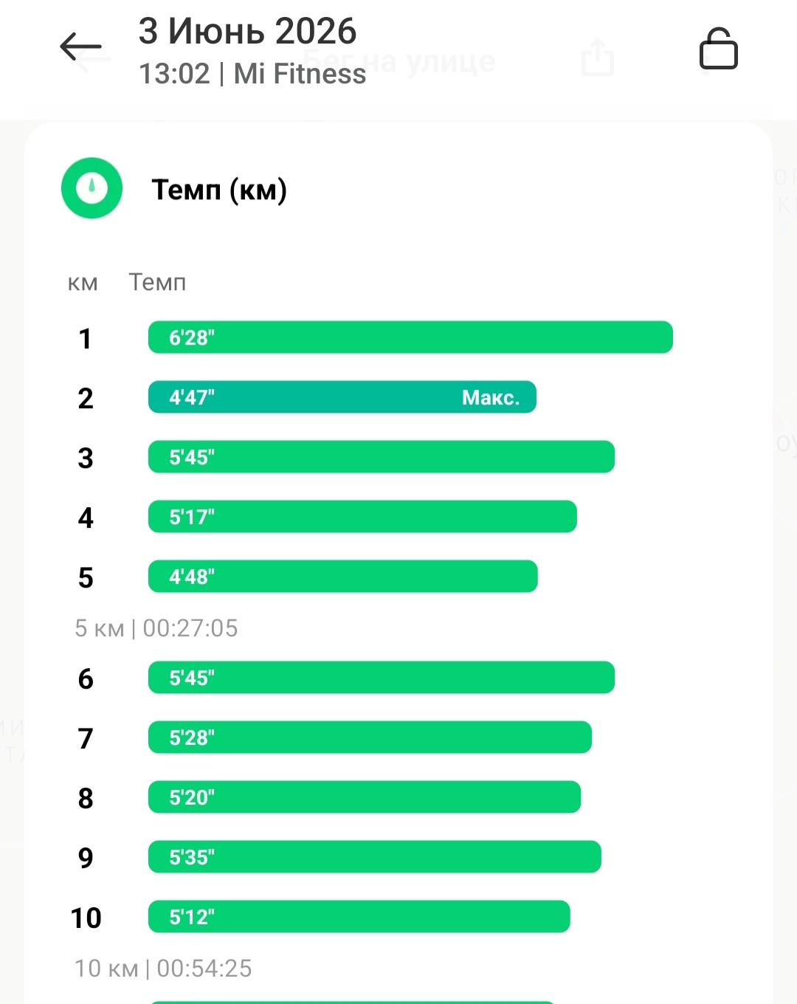The image size is (797, 1004).
Task: Tap the 13:02 | Mi Fitness subtitle
Action: coord(252,74)
